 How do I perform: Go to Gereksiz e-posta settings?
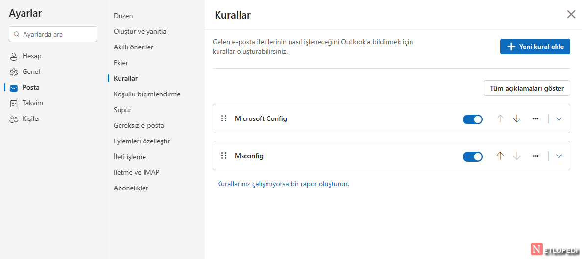(x=139, y=125)
